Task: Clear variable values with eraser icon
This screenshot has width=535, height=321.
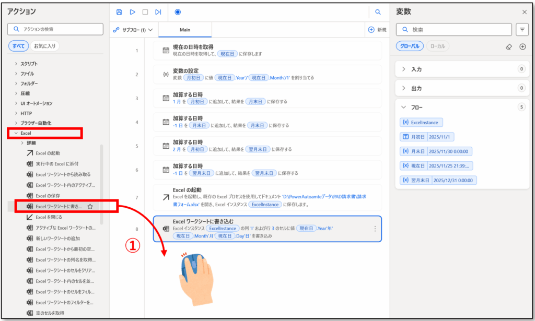Action: click(509, 46)
